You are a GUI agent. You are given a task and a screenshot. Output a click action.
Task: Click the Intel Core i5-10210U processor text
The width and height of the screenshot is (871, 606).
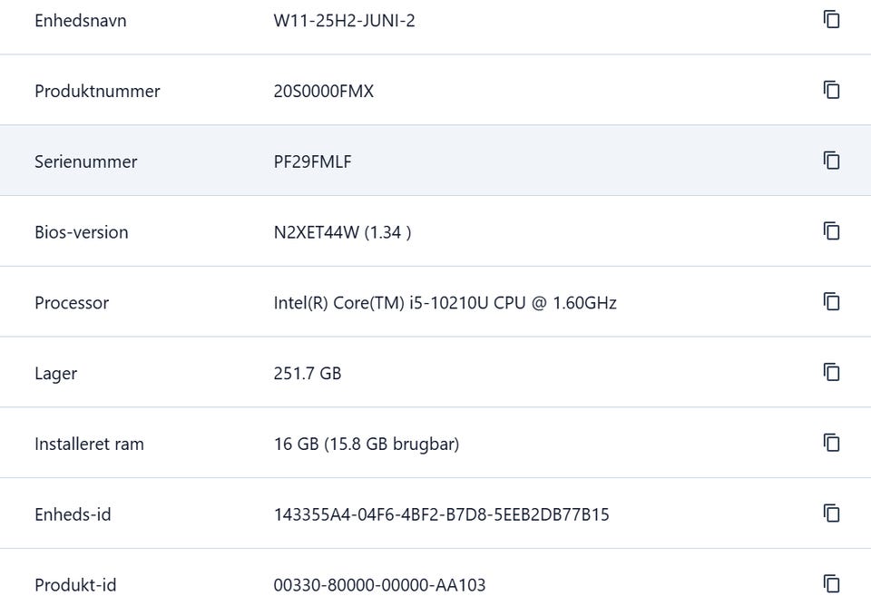pyautogui.click(x=445, y=303)
